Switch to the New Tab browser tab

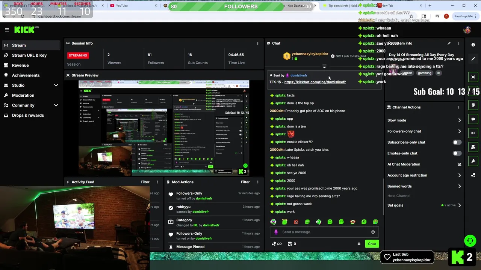click(398, 6)
